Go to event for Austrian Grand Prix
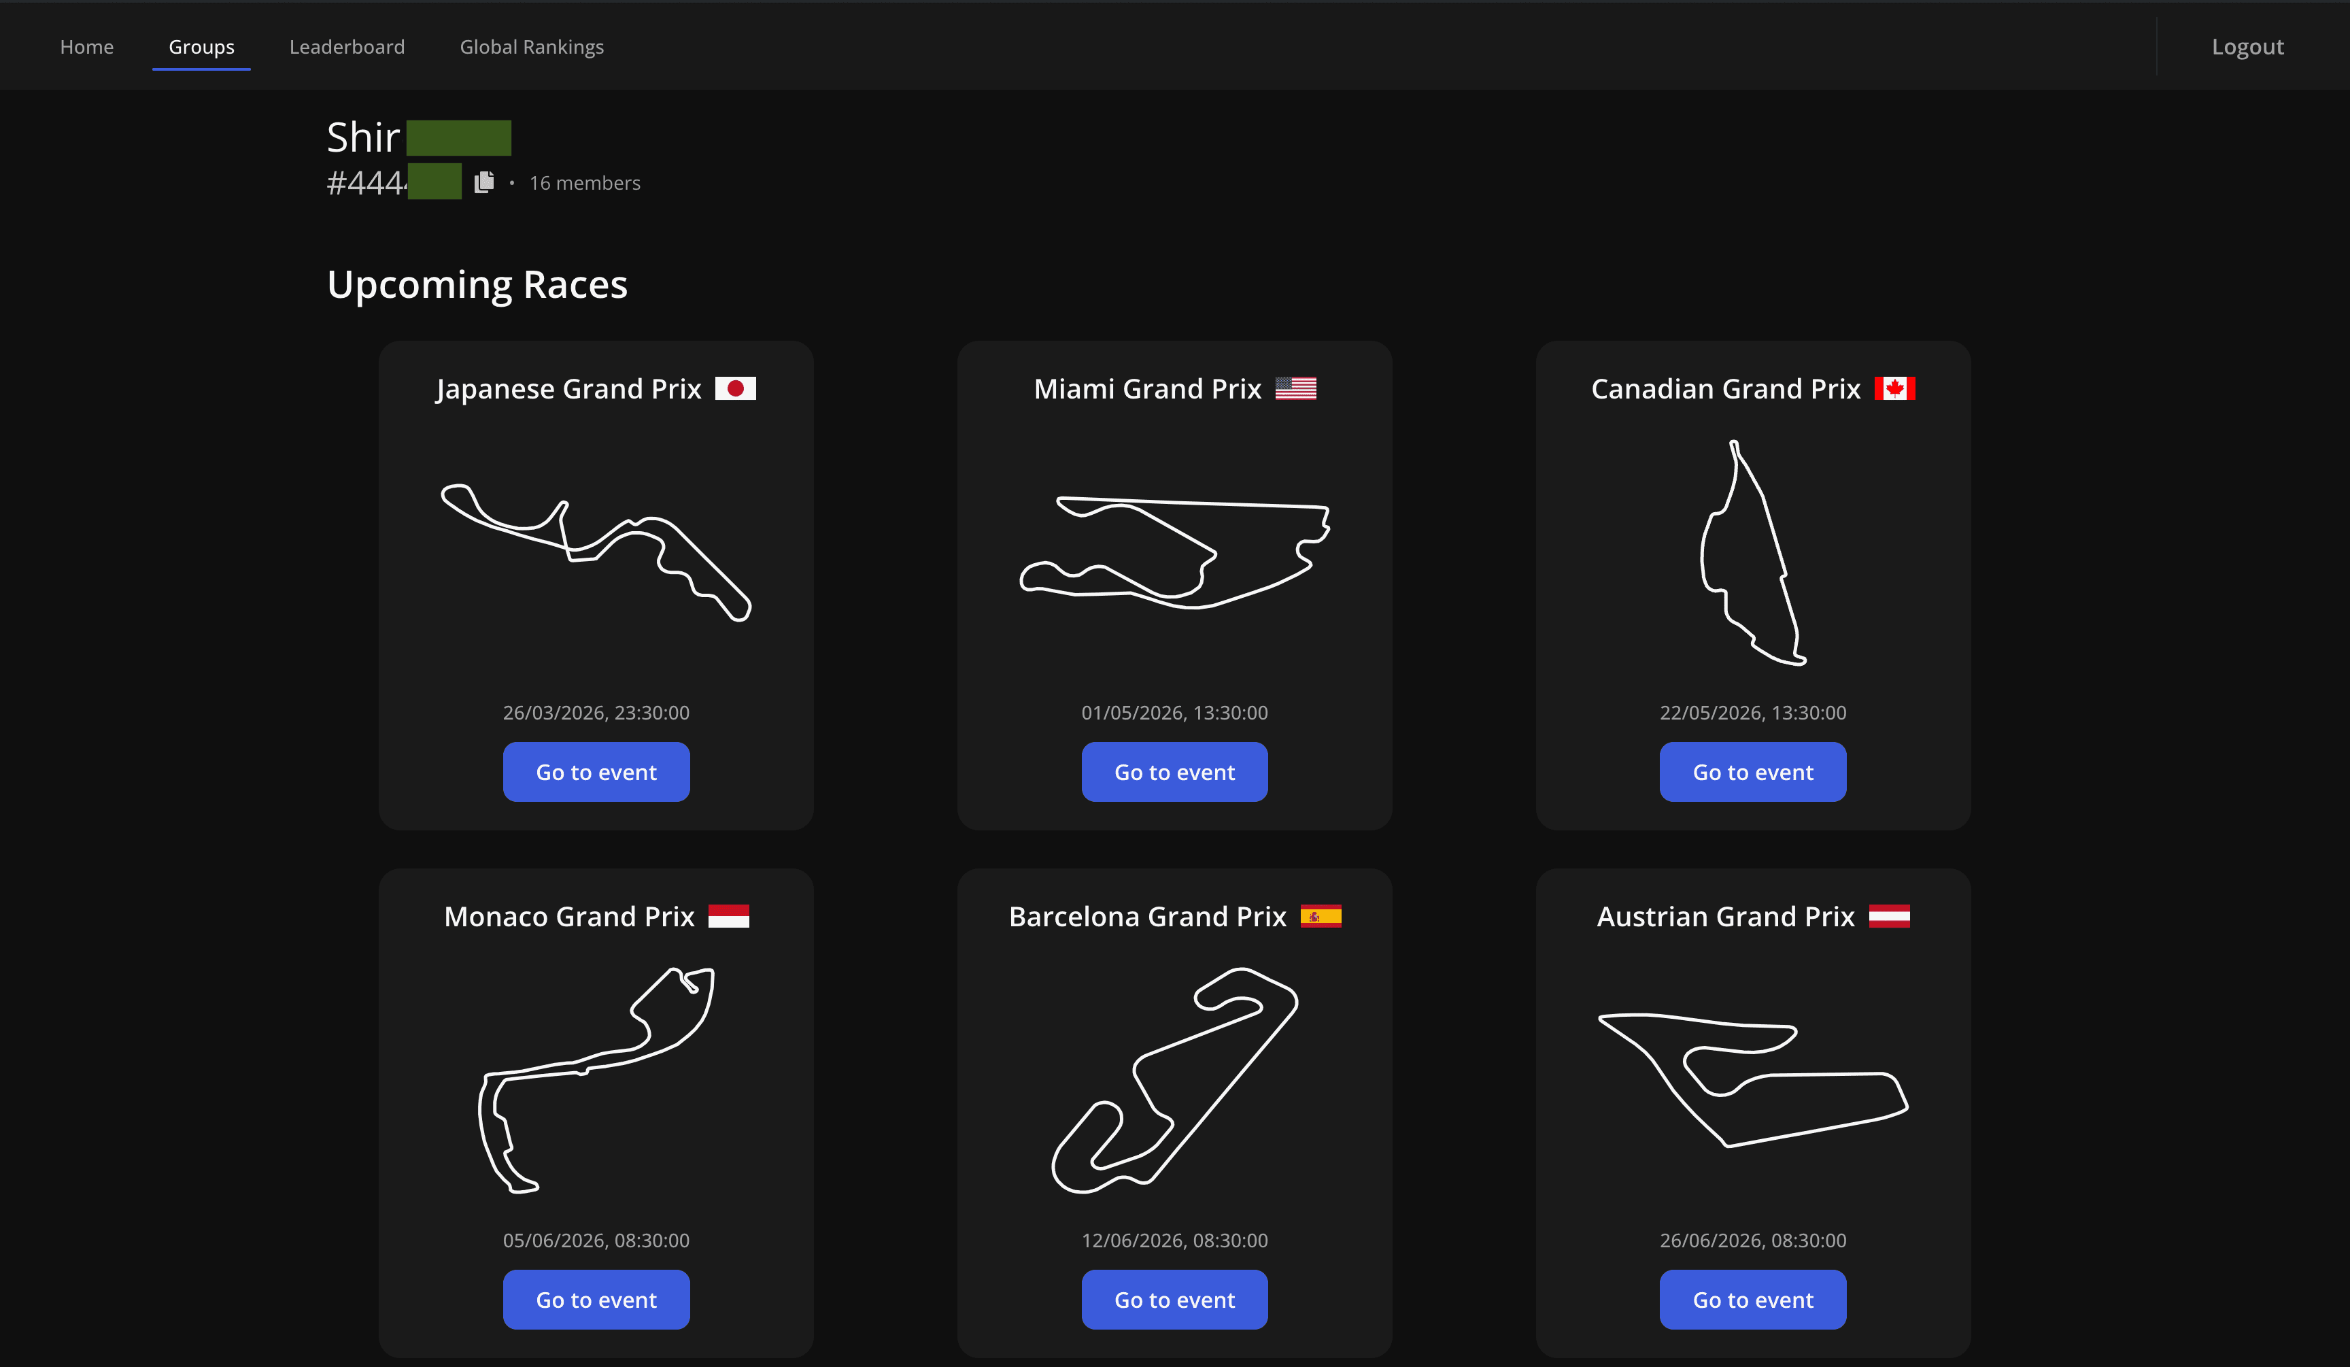Viewport: 2350px width, 1367px height. (x=1752, y=1299)
